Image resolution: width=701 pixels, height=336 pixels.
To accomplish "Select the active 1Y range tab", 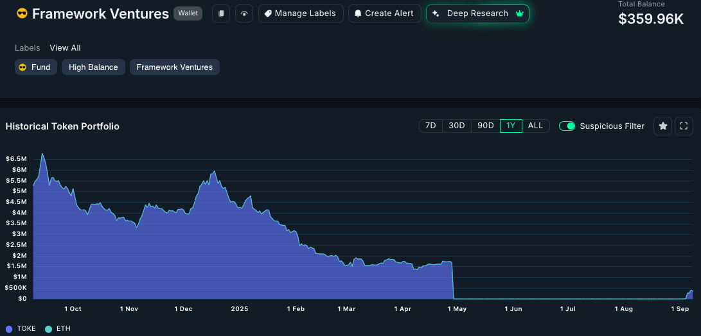I will tap(511, 126).
